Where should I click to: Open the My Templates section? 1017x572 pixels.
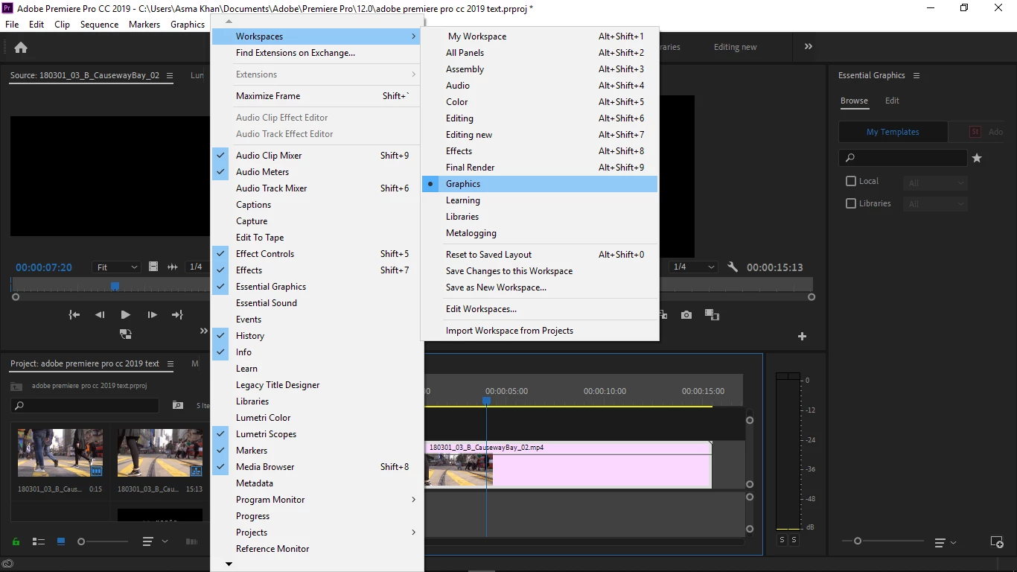pyautogui.click(x=893, y=132)
